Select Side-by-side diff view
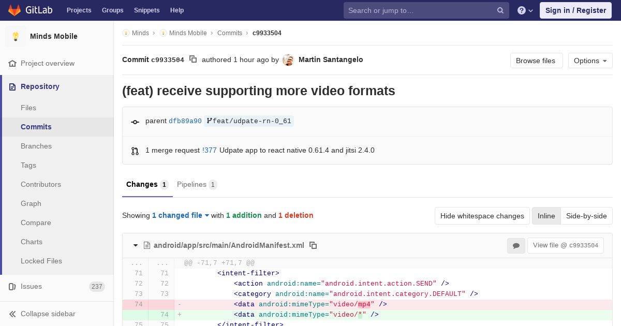Viewport: 621px width, 326px height. point(586,216)
